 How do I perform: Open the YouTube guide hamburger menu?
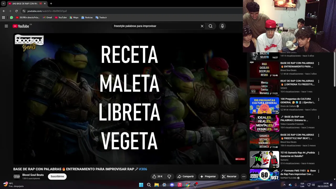coord(6,26)
